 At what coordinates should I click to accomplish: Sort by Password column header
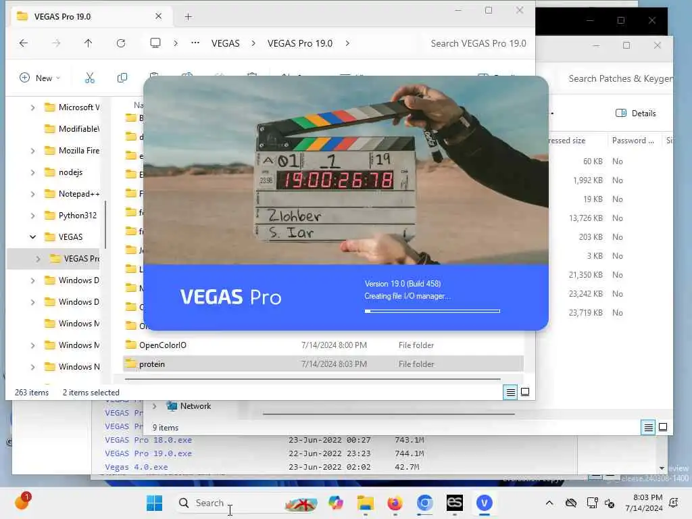(633, 141)
